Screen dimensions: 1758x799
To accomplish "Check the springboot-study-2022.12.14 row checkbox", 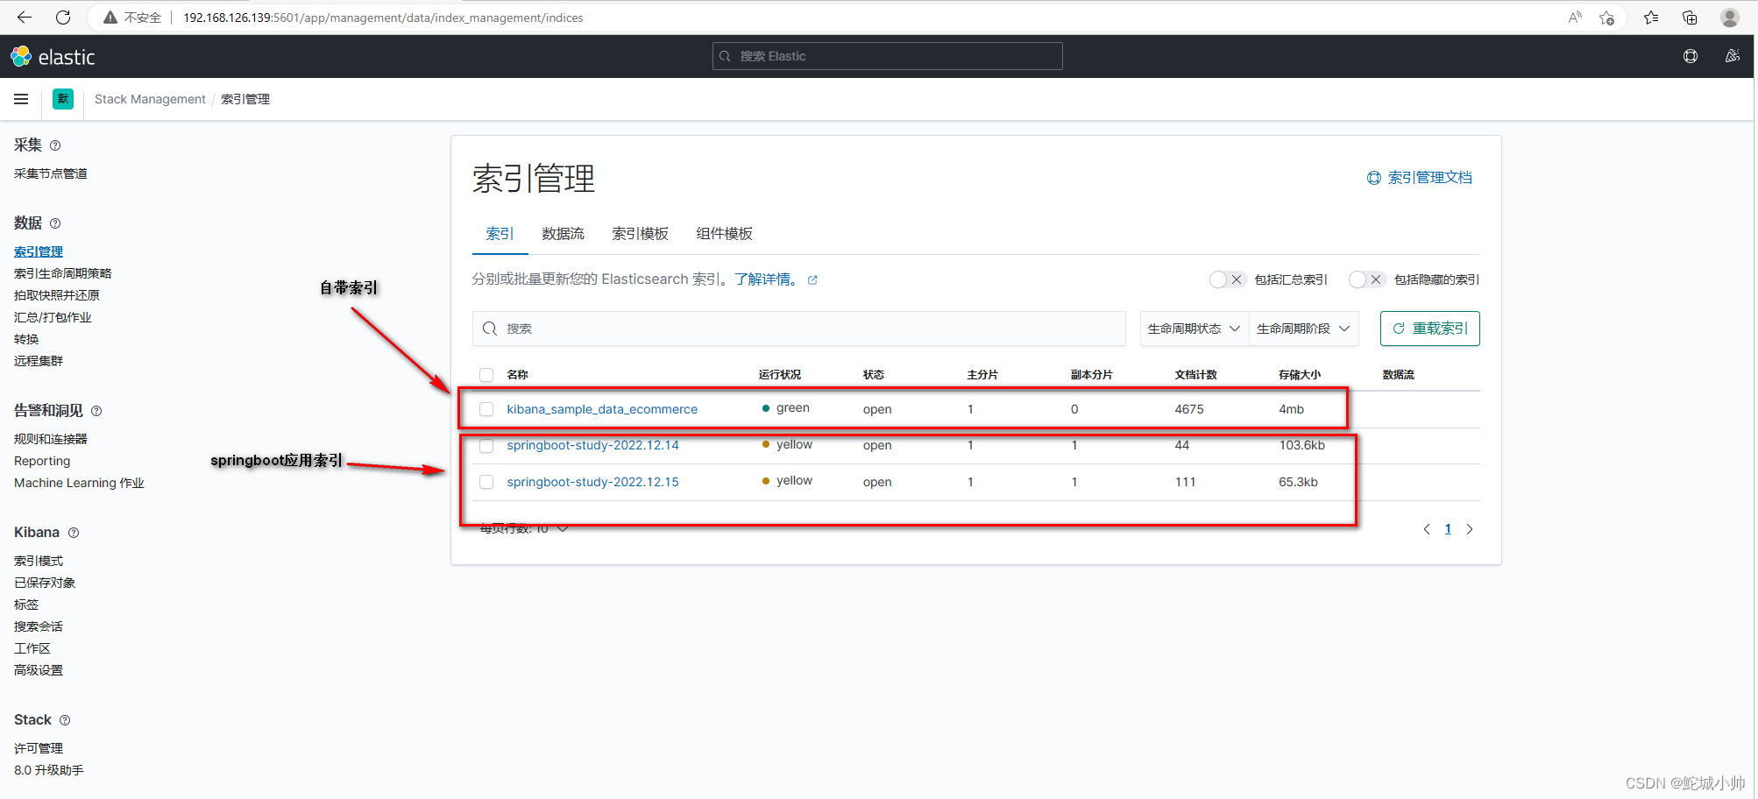I will (x=486, y=446).
